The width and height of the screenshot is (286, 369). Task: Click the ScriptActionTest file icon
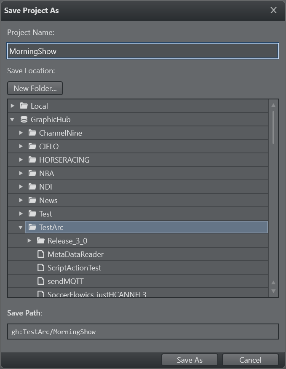41,268
